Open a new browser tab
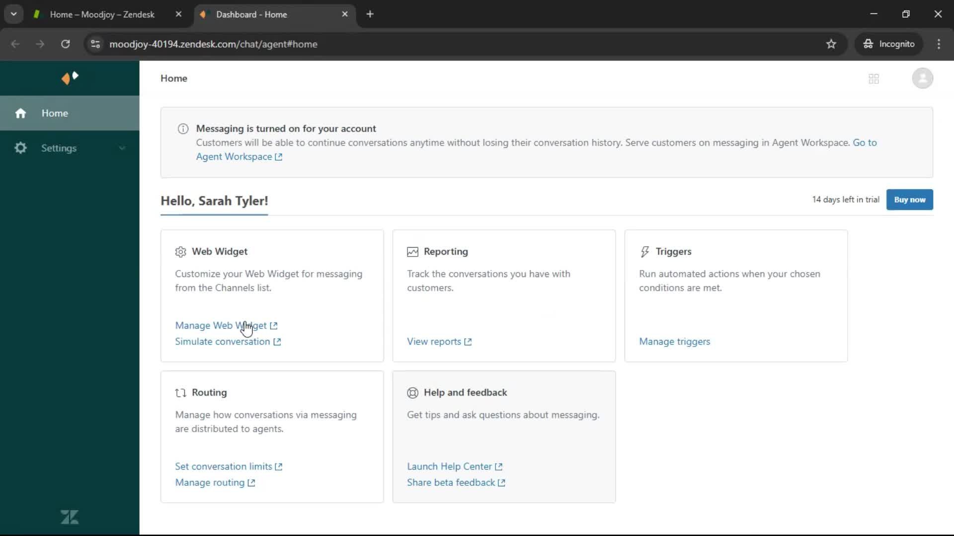Screen dimensions: 954x536 pos(370,14)
